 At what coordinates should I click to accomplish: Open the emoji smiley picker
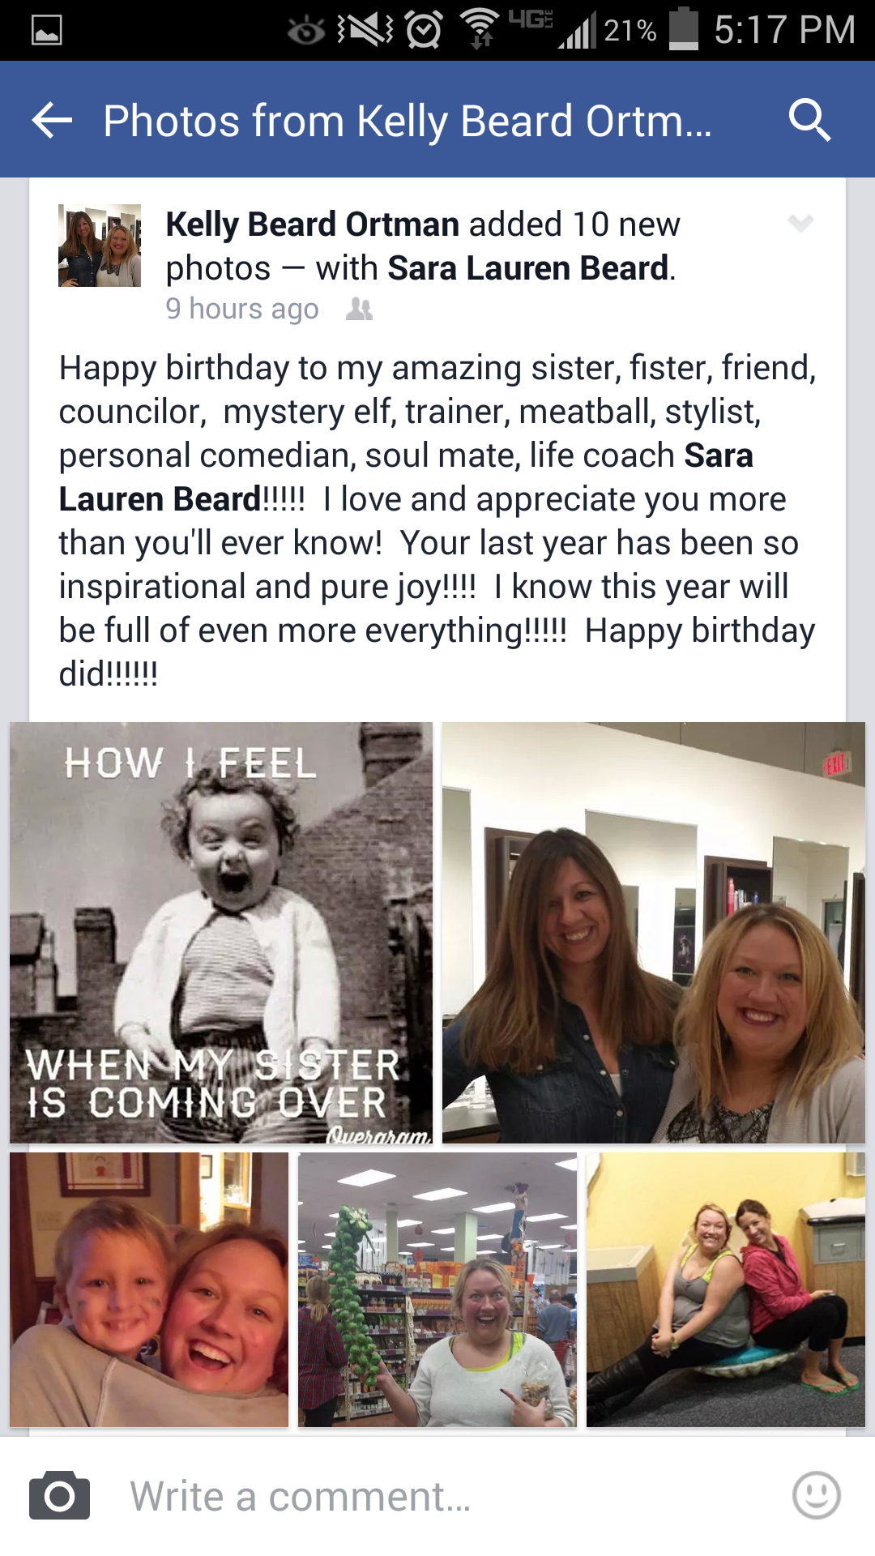(x=816, y=1495)
